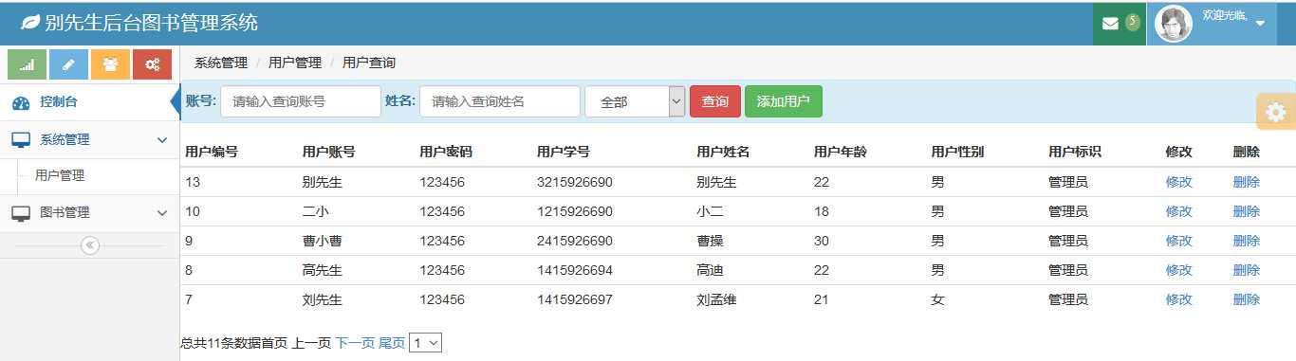Click the system title 别先生后台图书管理系统
Image resolution: width=1296 pixels, height=361 pixels.
click(151, 22)
